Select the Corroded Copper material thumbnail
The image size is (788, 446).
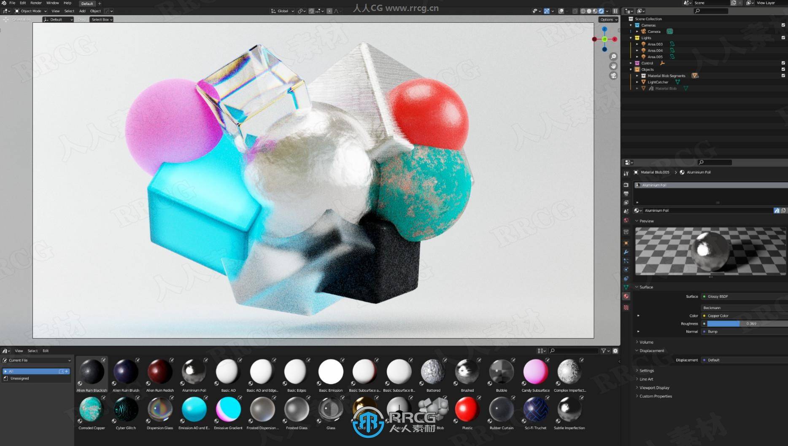92,409
